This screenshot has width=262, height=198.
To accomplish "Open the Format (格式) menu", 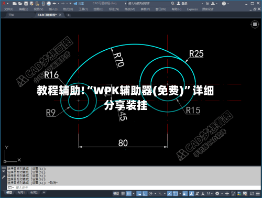I will click(x=68, y=9).
